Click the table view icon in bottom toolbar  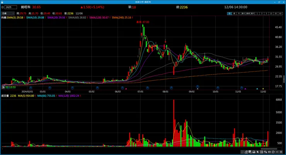point(250,152)
